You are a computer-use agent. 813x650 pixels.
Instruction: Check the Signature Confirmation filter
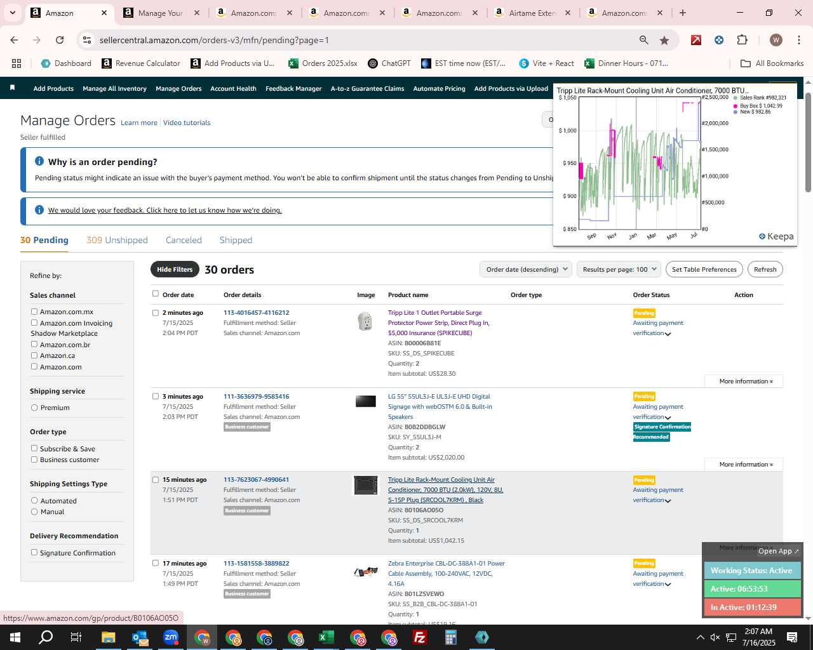(34, 552)
